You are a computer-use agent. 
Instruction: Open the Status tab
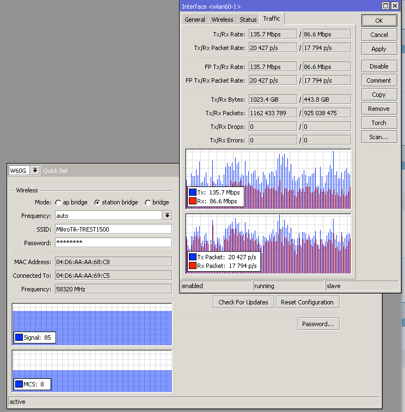pos(248,20)
